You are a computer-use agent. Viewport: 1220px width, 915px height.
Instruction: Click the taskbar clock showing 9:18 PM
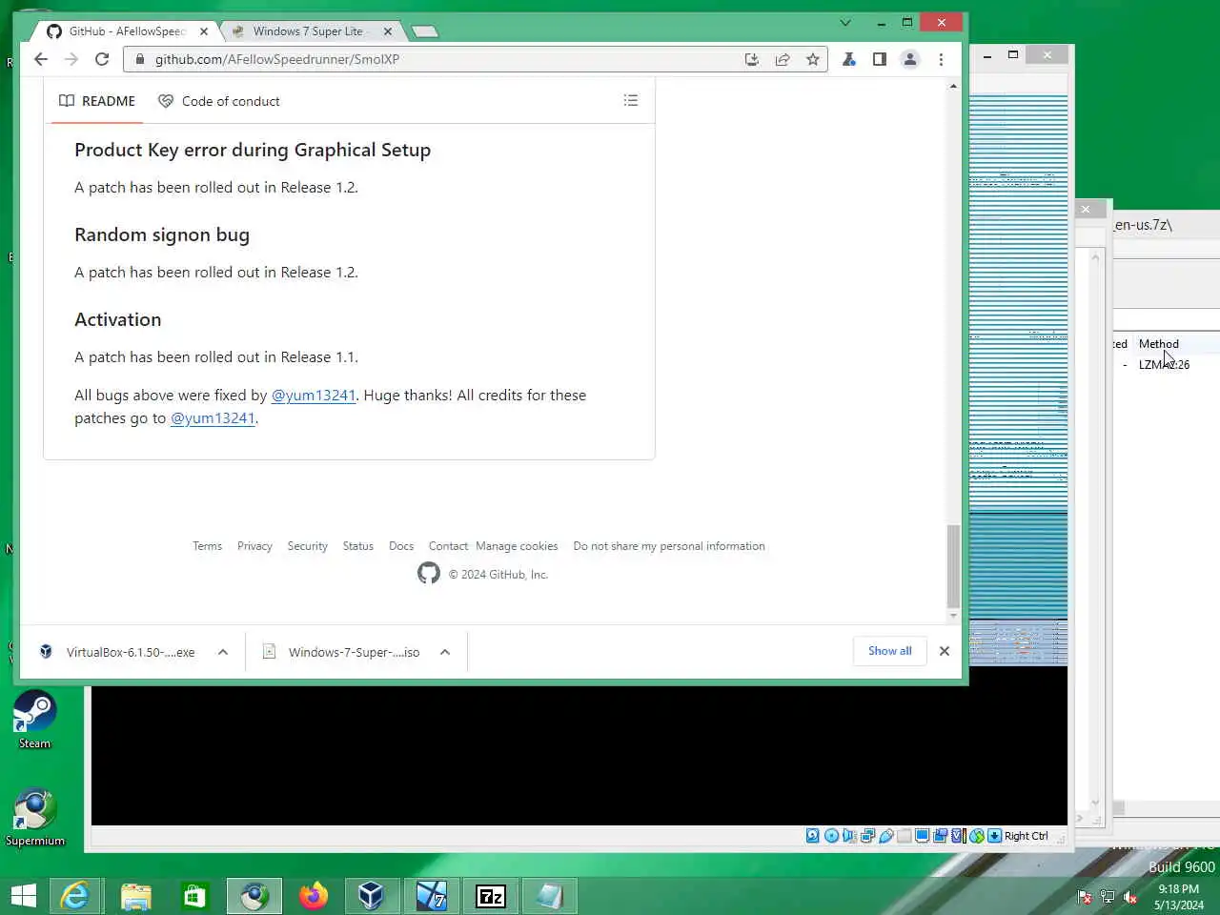1179,896
